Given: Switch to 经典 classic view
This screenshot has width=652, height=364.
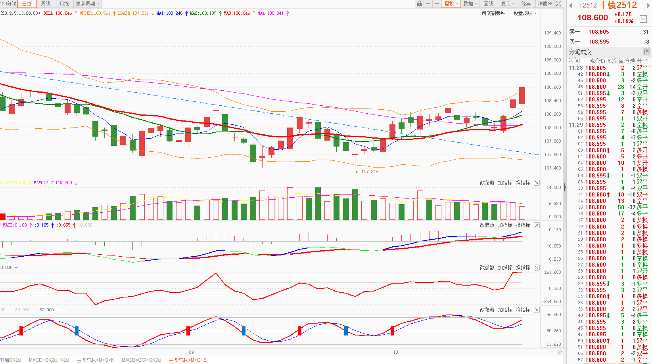Looking at the screenshot, I should tap(526, 4).
